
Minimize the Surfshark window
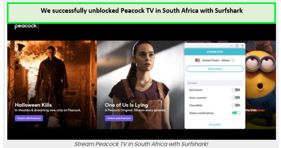[x=231, y=46]
